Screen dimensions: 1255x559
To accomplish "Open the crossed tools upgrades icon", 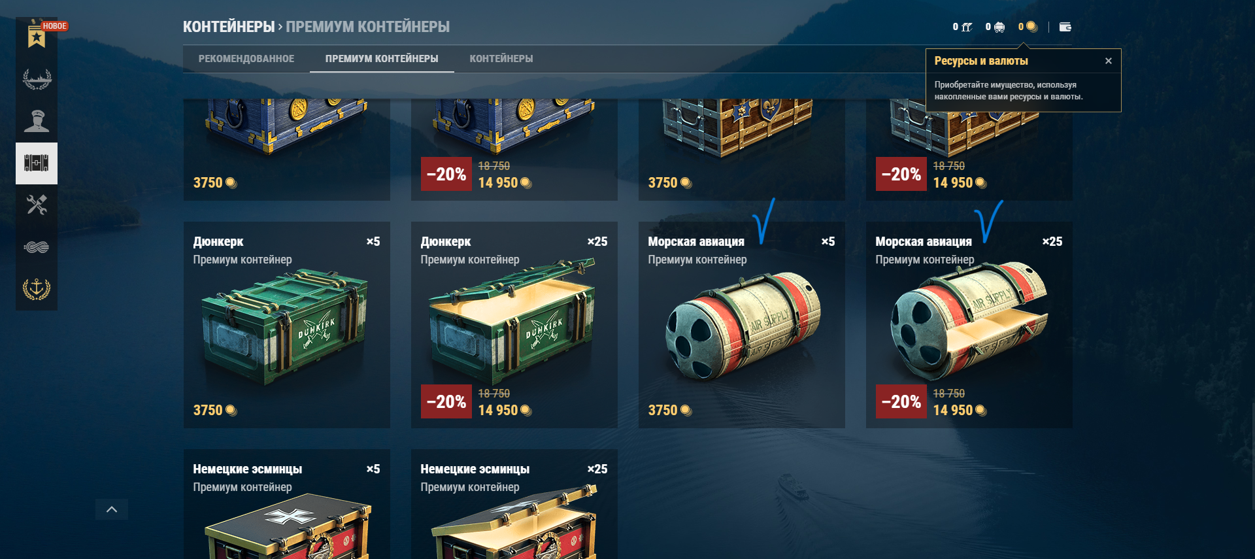I will click(x=37, y=205).
